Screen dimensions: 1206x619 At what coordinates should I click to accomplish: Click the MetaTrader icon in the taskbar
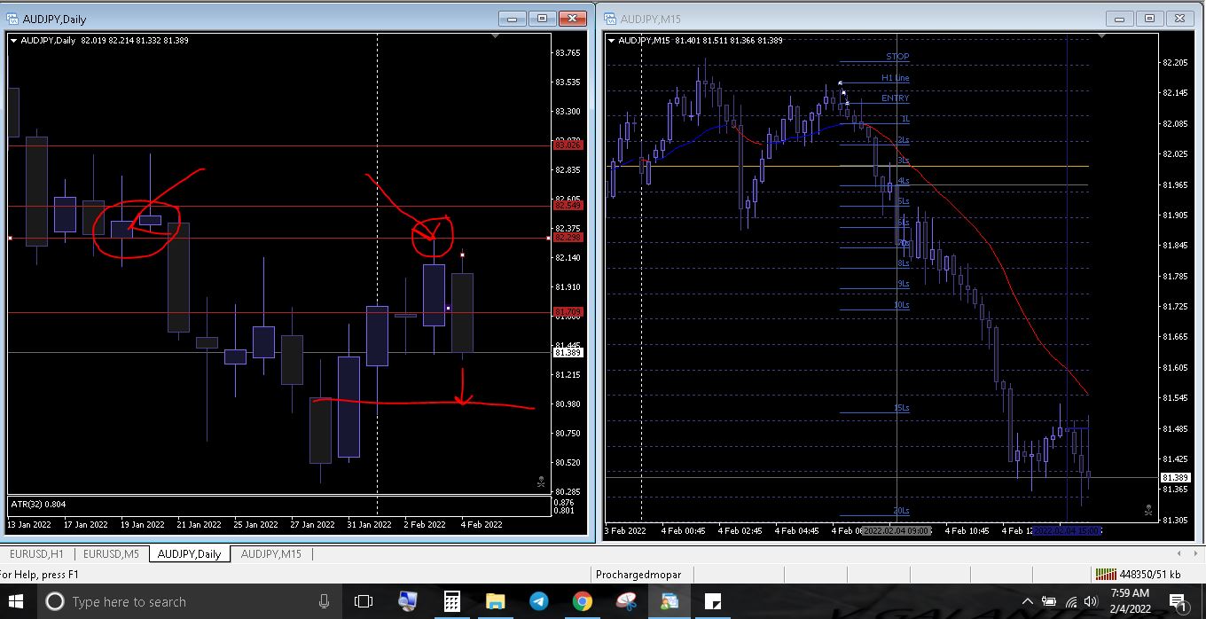(x=669, y=601)
